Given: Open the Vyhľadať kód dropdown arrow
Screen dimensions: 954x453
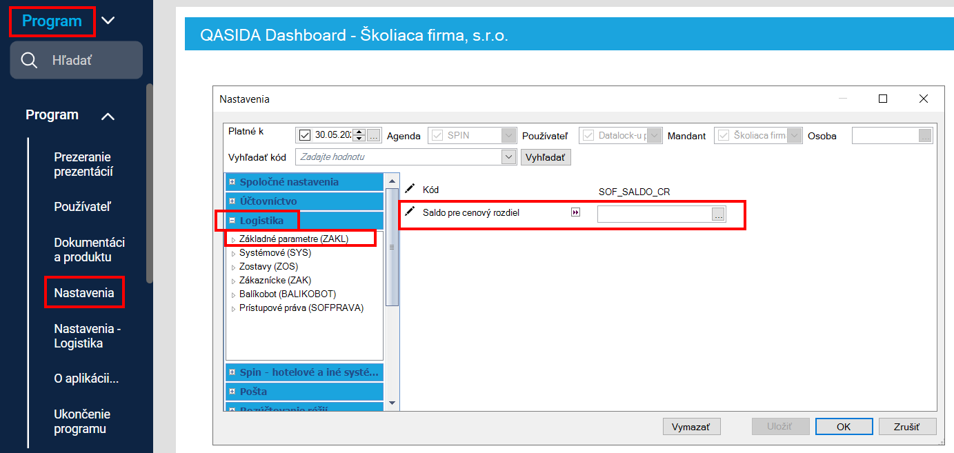Looking at the screenshot, I should point(509,157).
